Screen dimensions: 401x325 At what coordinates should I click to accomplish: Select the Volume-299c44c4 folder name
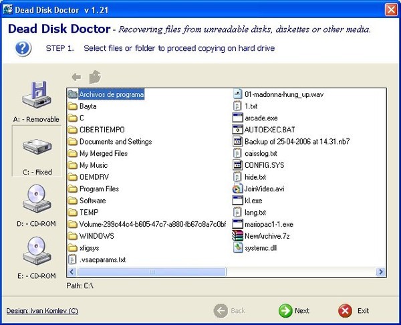point(152,224)
